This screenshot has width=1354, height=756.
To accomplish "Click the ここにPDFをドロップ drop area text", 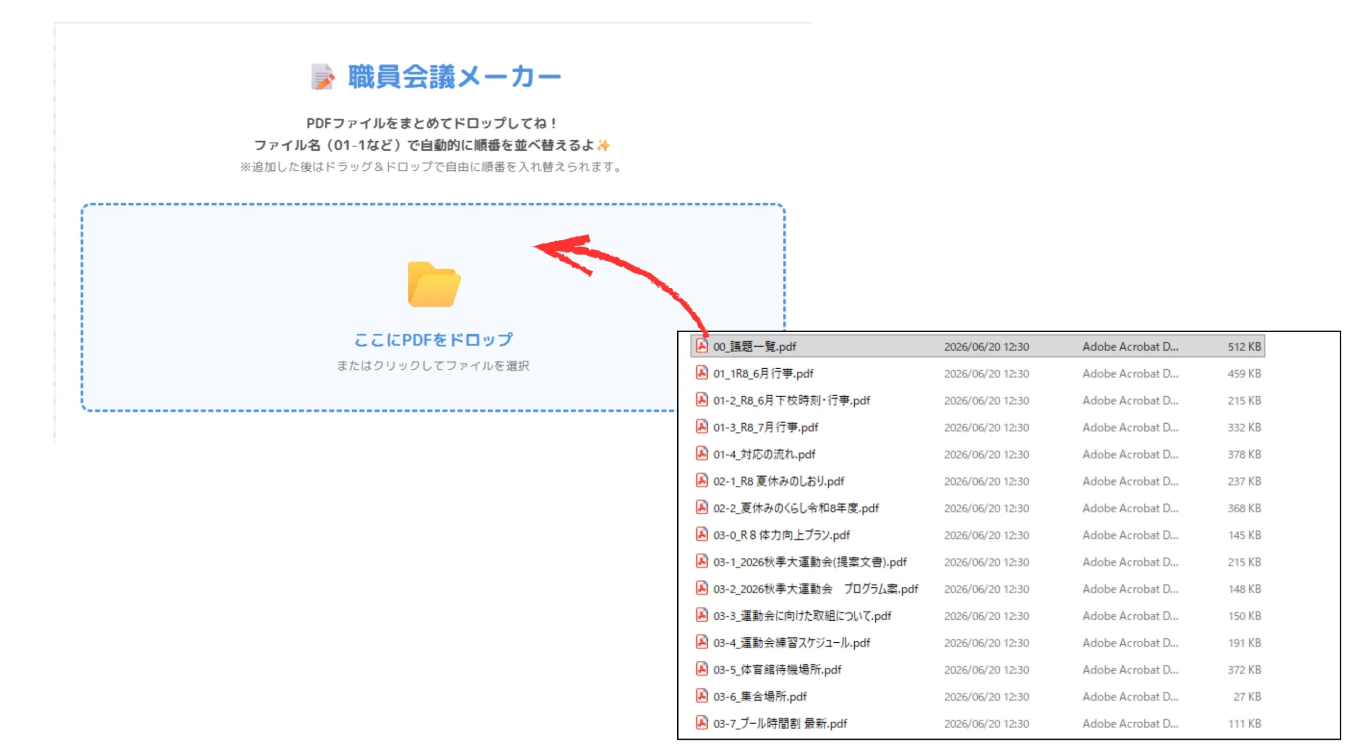I will click(x=433, y=340).
